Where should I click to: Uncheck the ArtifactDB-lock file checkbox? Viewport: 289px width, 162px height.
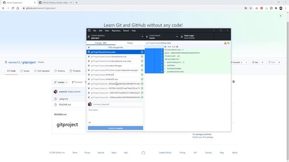(89, 79)
